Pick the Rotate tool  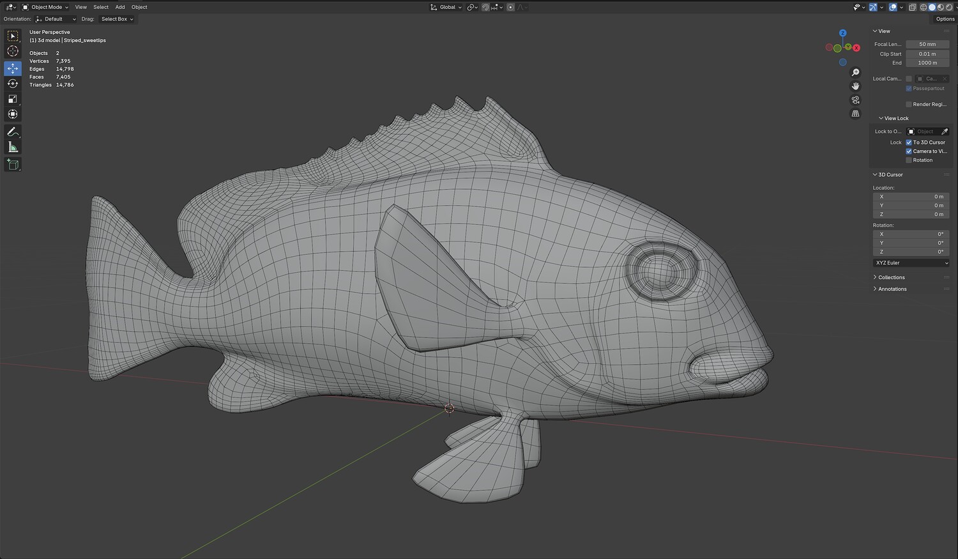[13, 84]
